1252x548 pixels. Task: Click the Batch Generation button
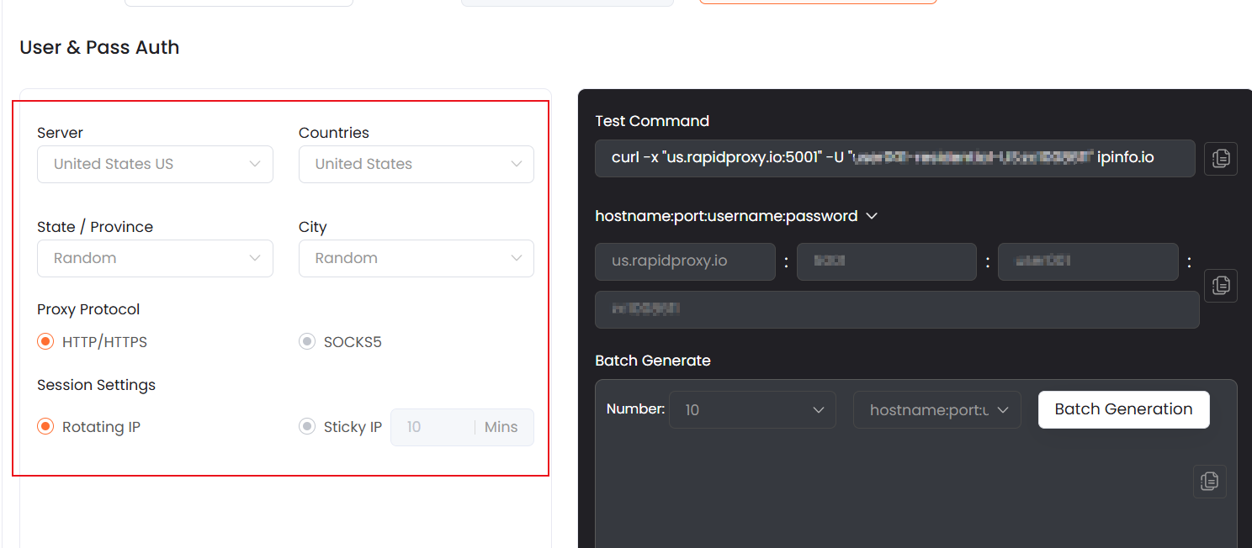click(1123, 409)
